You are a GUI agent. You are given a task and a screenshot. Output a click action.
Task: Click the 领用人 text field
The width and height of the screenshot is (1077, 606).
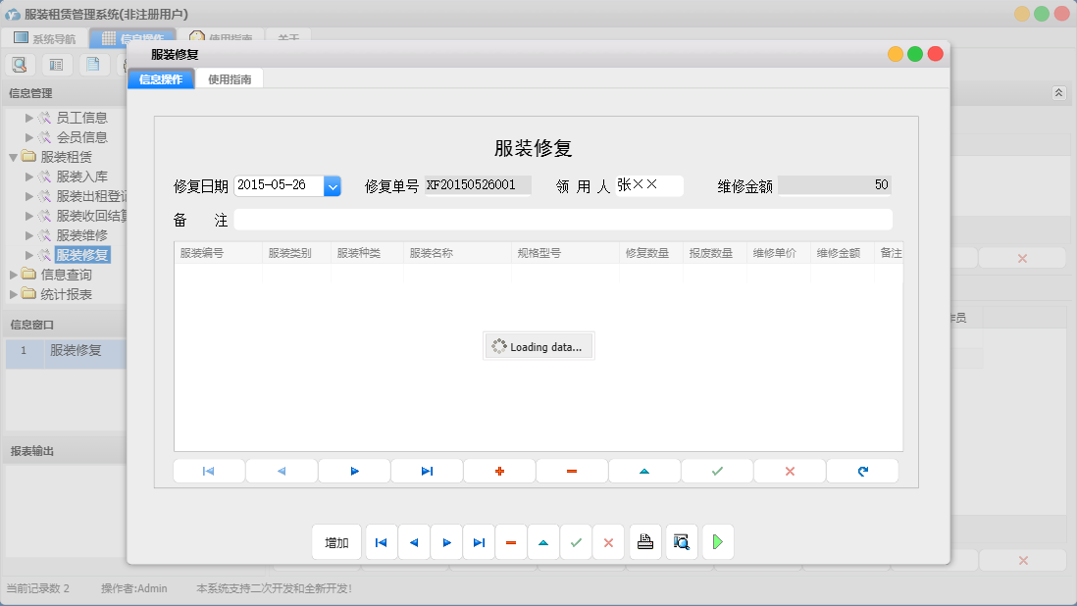(648, 185)
